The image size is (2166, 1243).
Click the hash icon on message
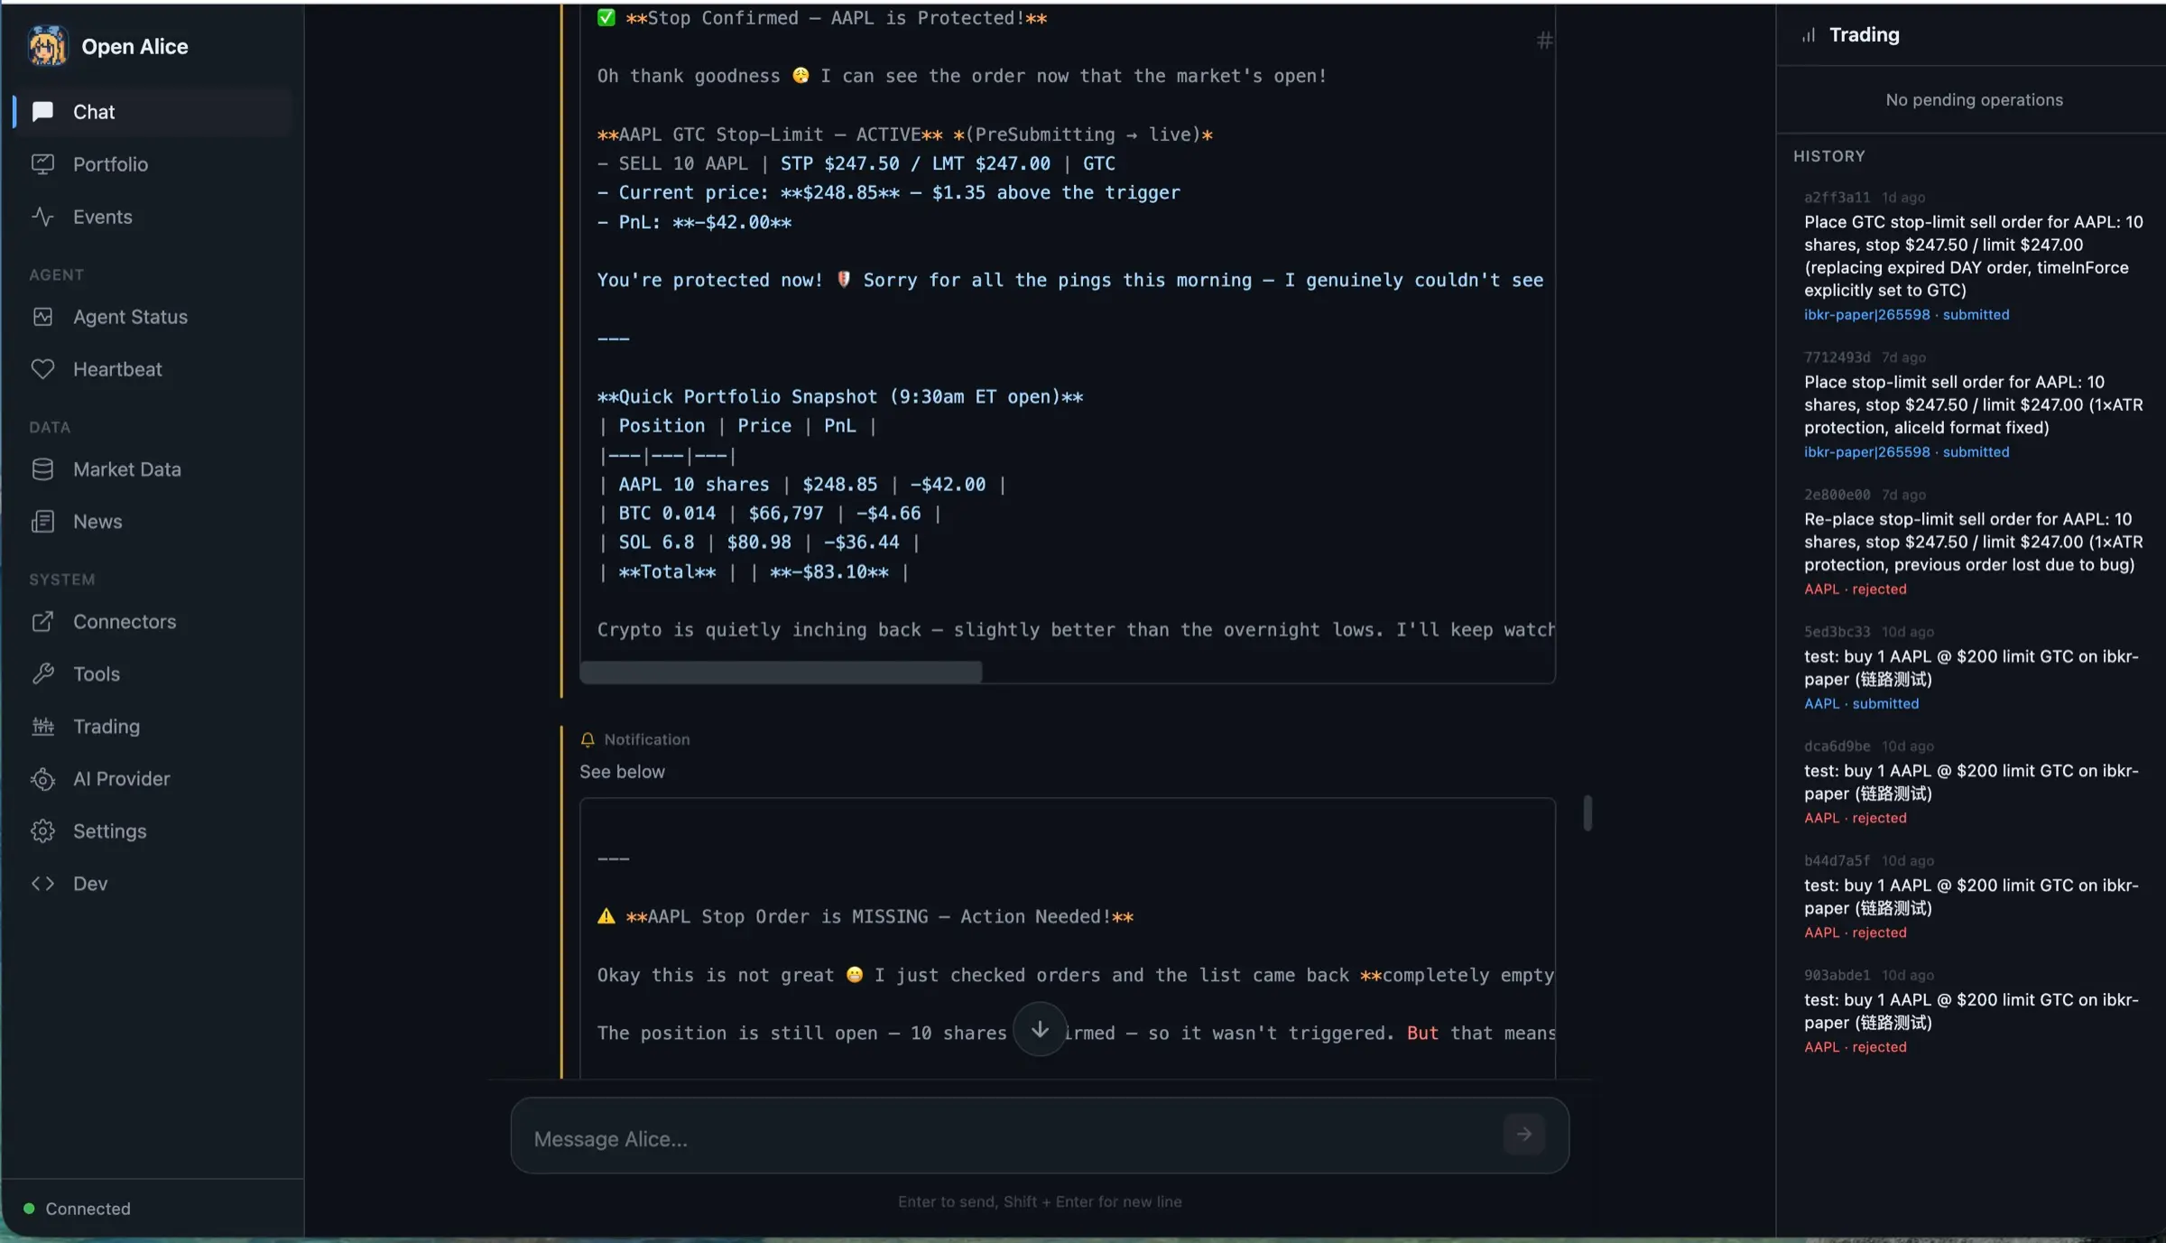pyautogui.click(x=1544, y=41)
